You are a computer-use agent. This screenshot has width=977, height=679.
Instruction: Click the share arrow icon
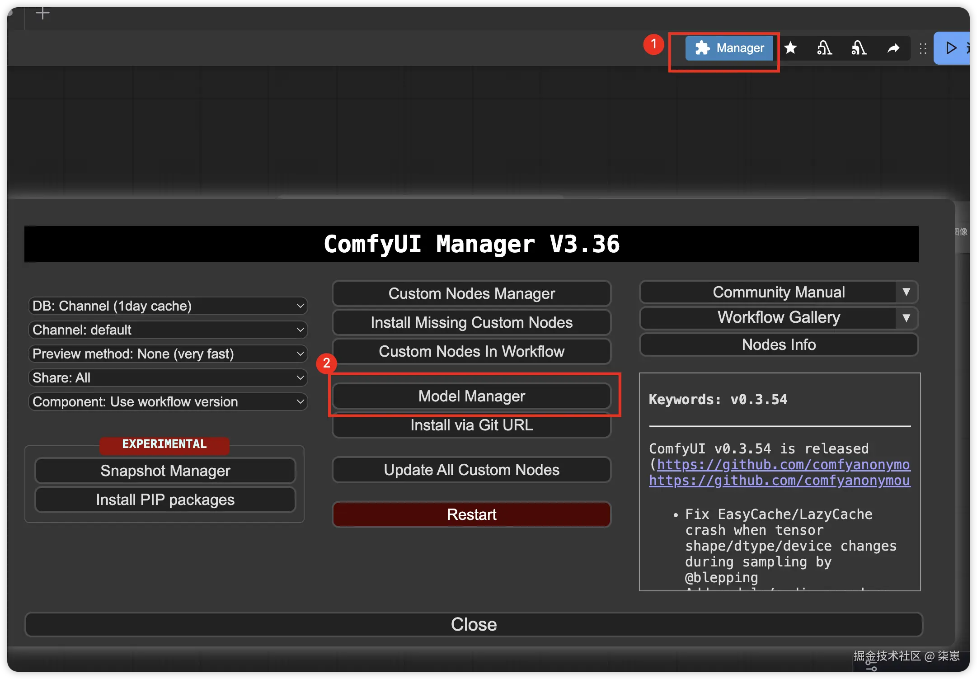(x=893, y=48)
